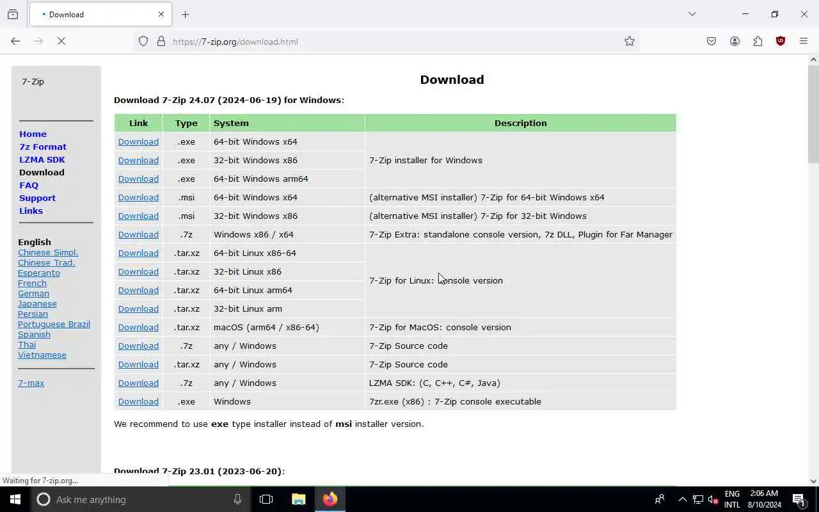The width and height of the screenshot is (819, 512).
Task: Download the 32-bit Linux arm tarball
Action: pyautogui.click(x=138, y=308)
